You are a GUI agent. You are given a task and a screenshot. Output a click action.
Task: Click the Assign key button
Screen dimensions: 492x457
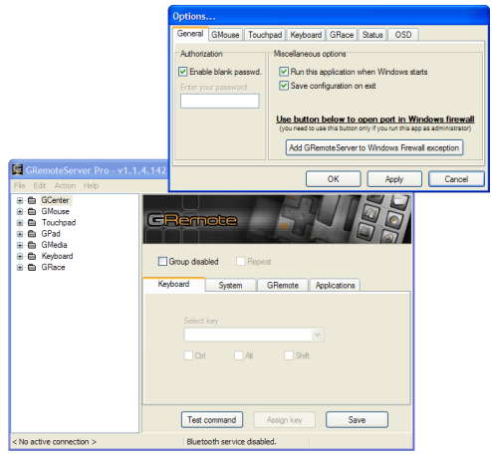tap(285, 420)
